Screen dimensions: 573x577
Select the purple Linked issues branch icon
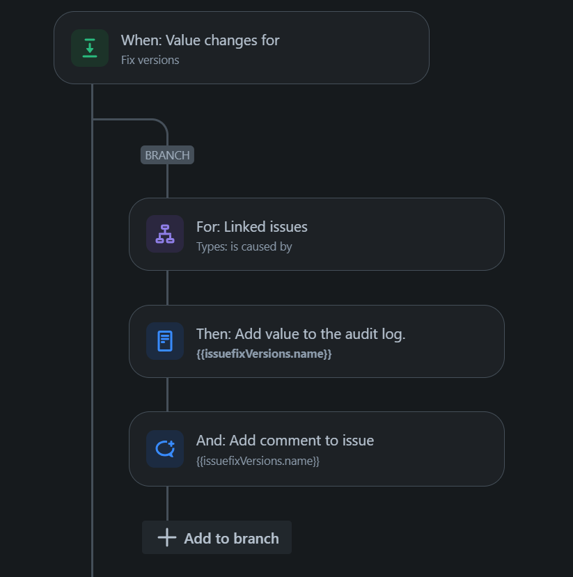click(165, 234)
